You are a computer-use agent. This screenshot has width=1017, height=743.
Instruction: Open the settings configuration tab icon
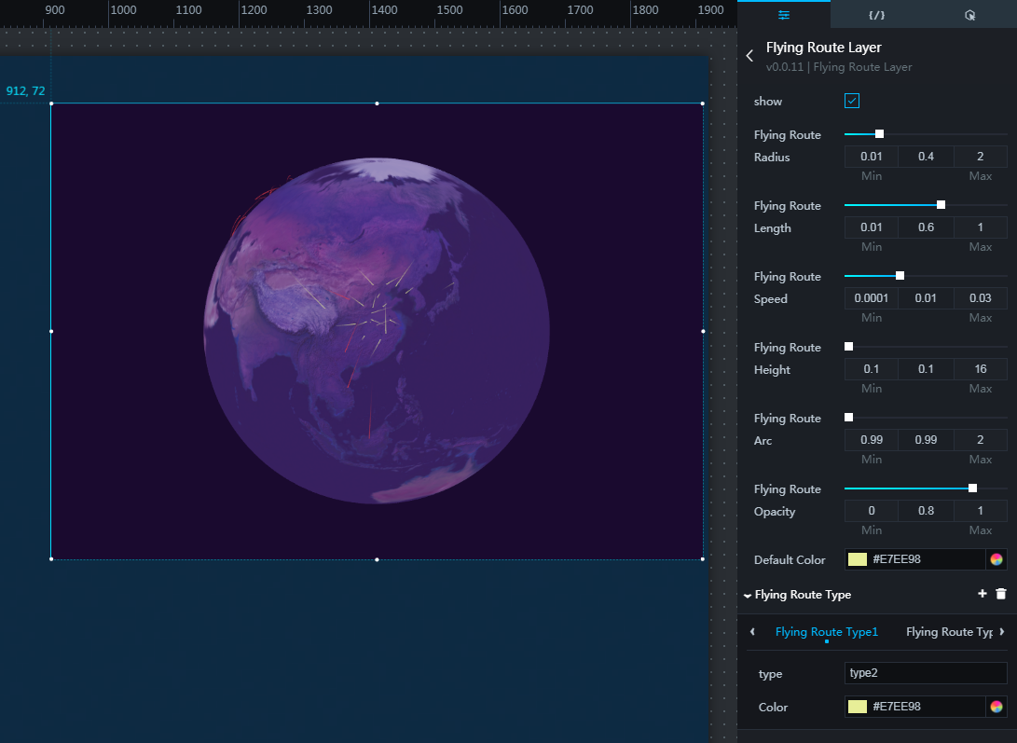784,15
